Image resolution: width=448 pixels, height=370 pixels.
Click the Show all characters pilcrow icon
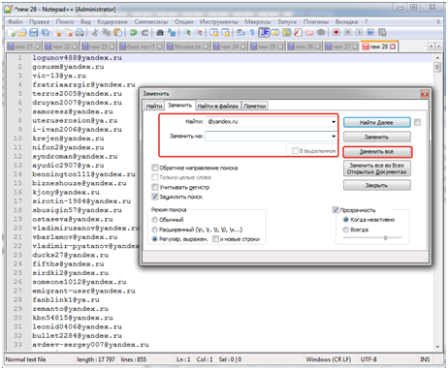(252, 32)
